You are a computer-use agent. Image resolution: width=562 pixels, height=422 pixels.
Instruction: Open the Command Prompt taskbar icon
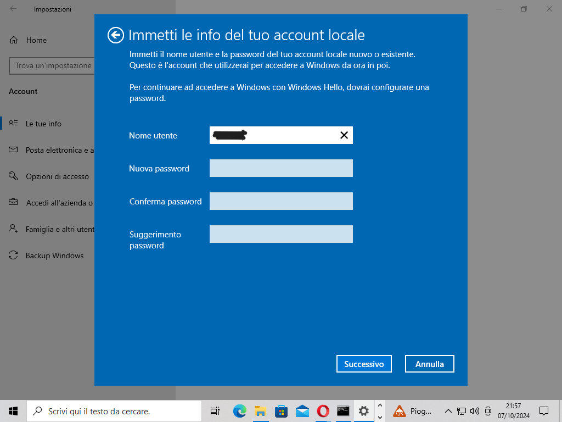point(344,411)
